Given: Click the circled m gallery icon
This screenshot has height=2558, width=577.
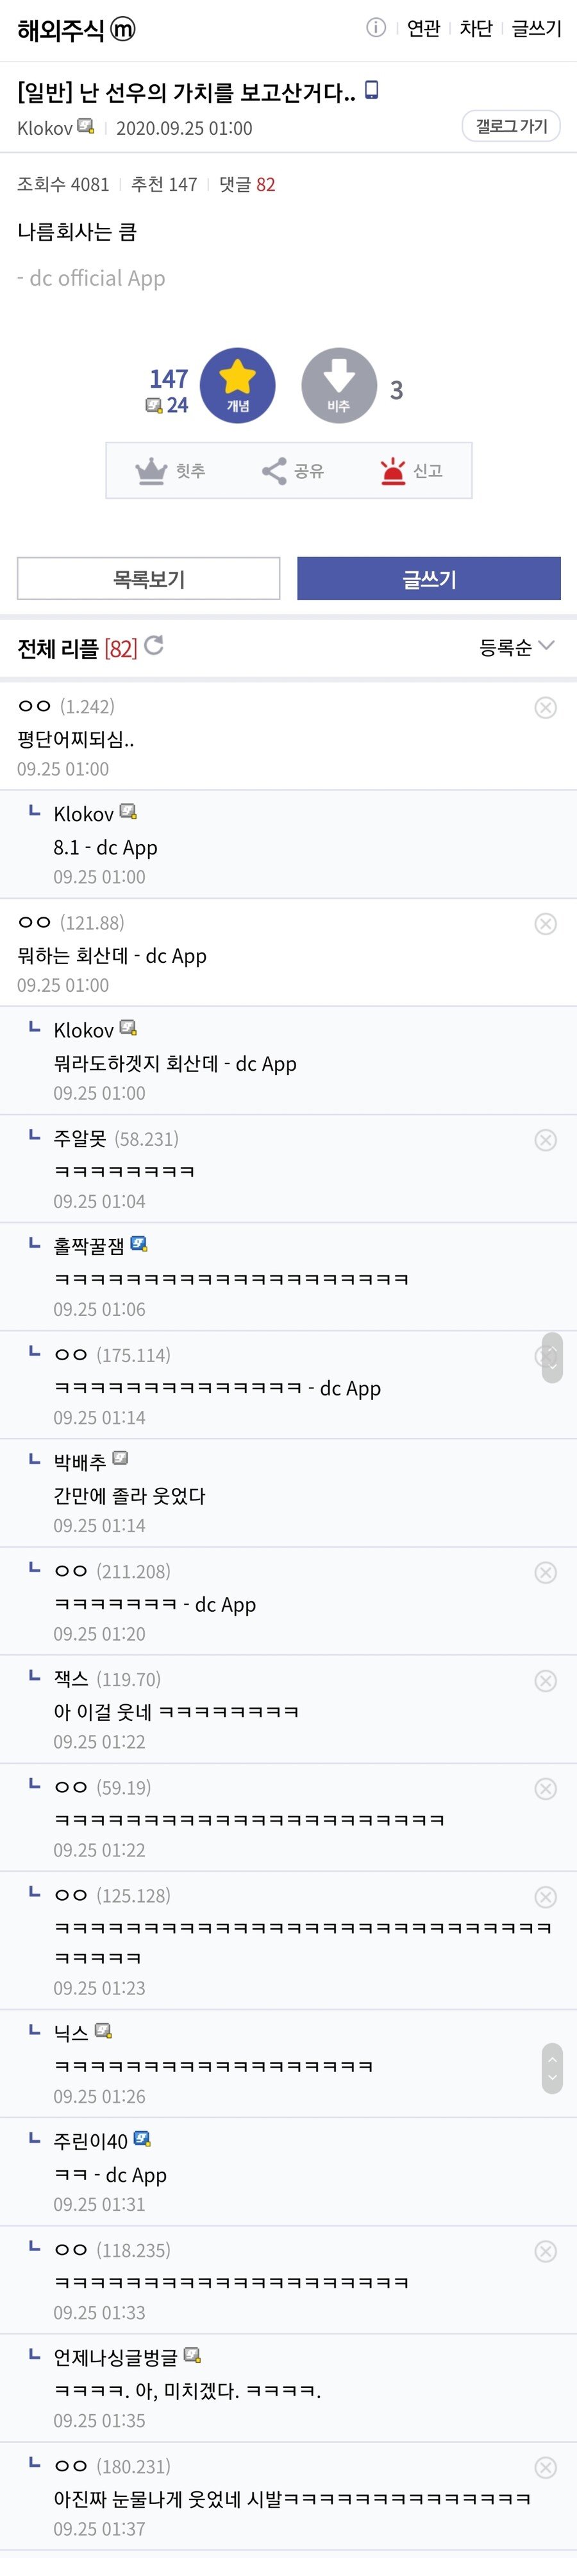Looking at the screenshot, I should point(123,30).
